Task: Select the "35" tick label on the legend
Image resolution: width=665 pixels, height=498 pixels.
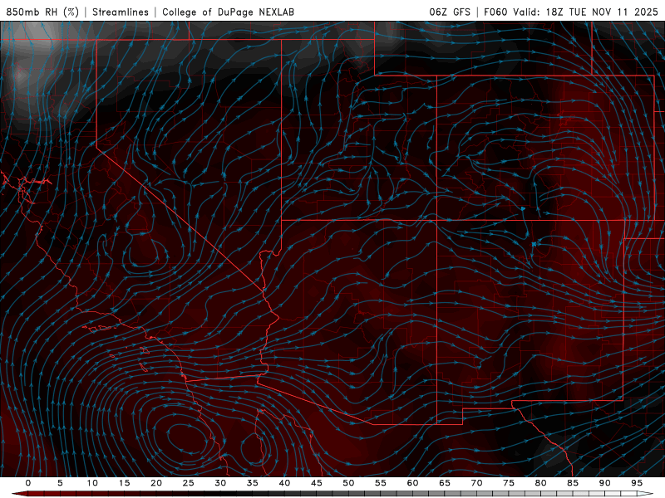Action: click(x=253, y=483)
